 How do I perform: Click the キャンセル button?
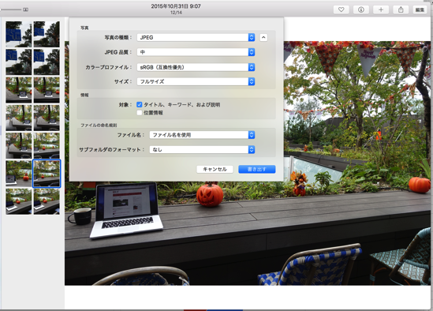tap(215, 169)
